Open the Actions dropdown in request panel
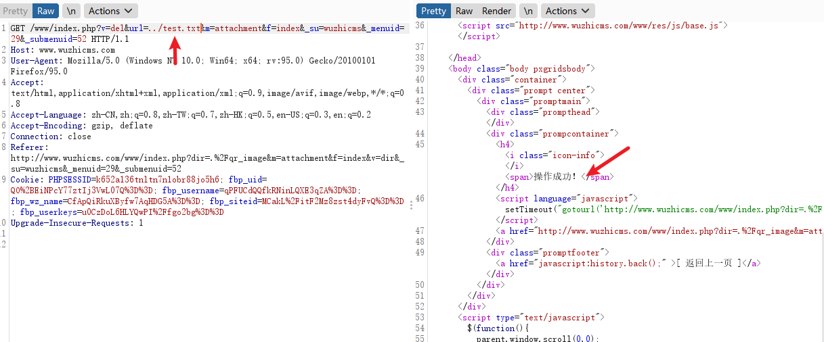Image resolution: width=824 pixels, height=342 pixels. 110,11
